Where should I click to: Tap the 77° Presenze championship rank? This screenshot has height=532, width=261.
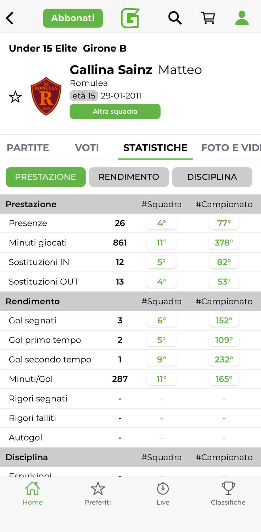coord(224,223)
